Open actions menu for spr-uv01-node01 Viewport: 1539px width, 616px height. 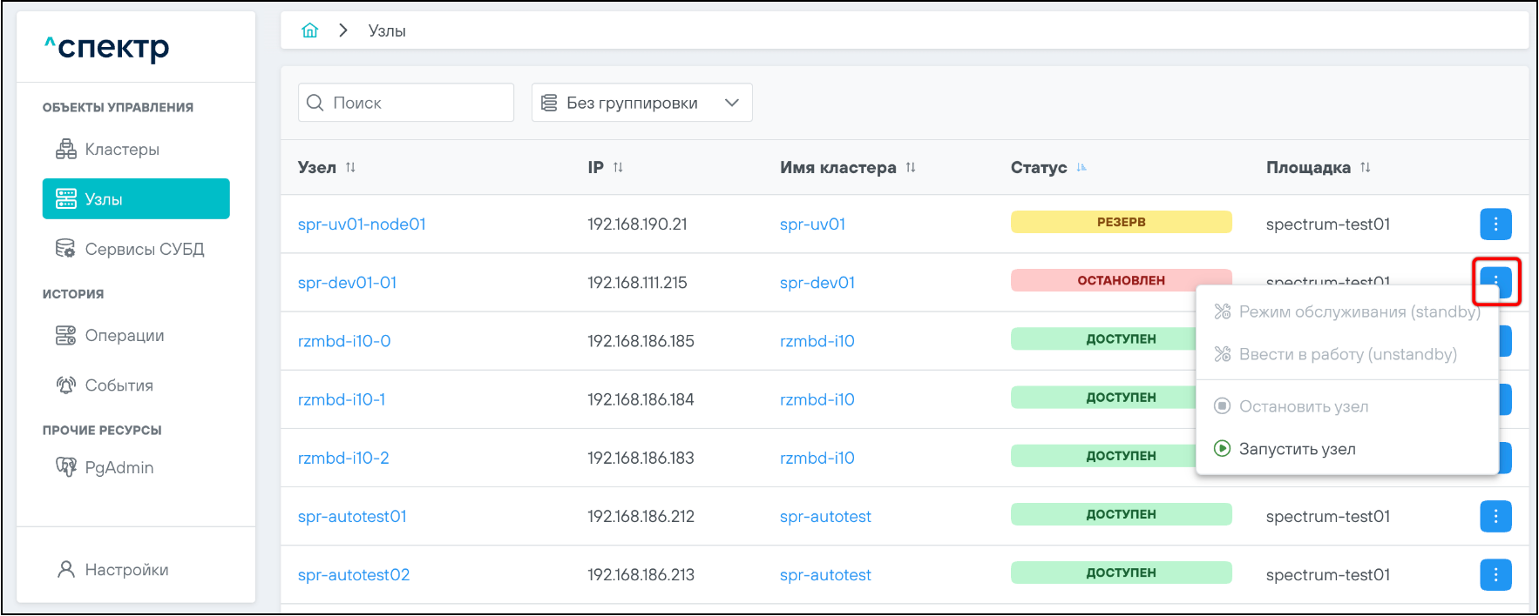[x=1495, y=224]
